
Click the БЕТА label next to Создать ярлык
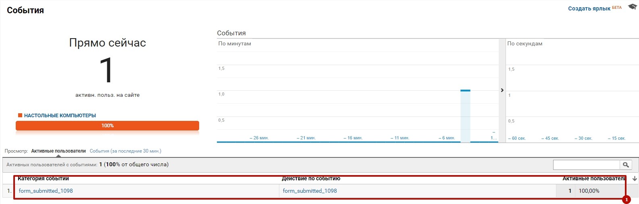617,8
